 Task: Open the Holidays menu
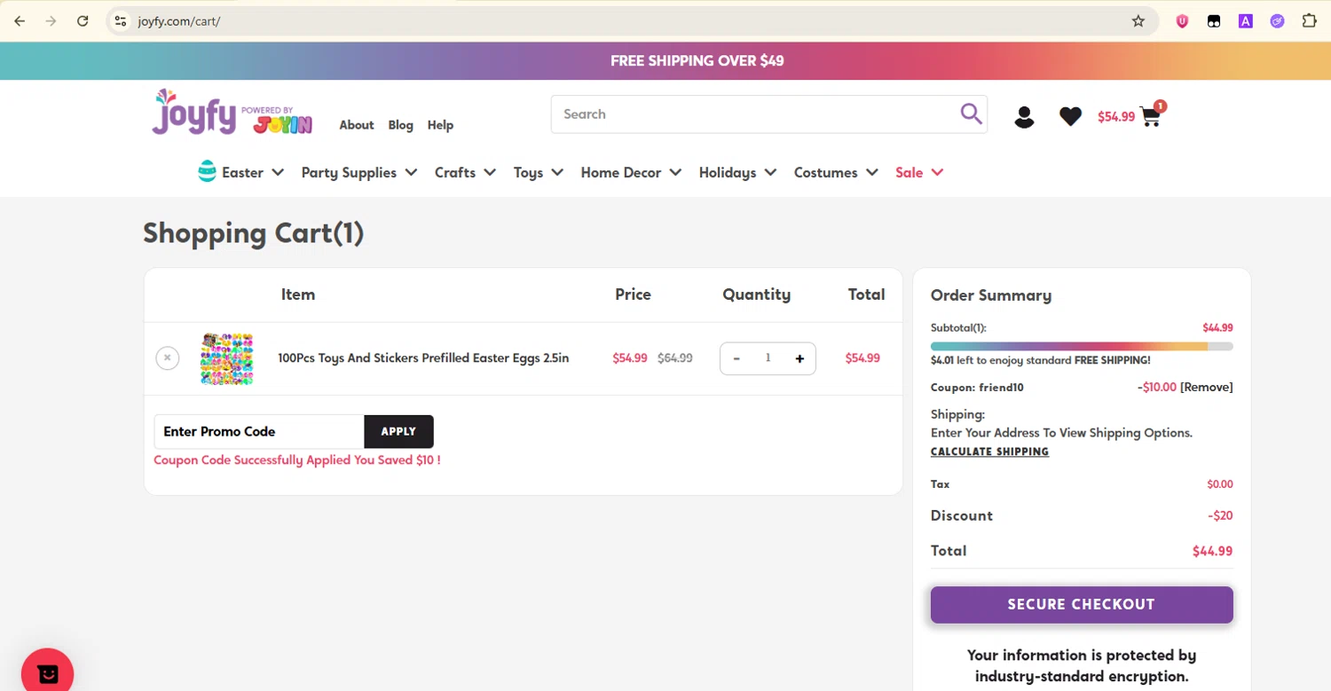tap(728, 172)
